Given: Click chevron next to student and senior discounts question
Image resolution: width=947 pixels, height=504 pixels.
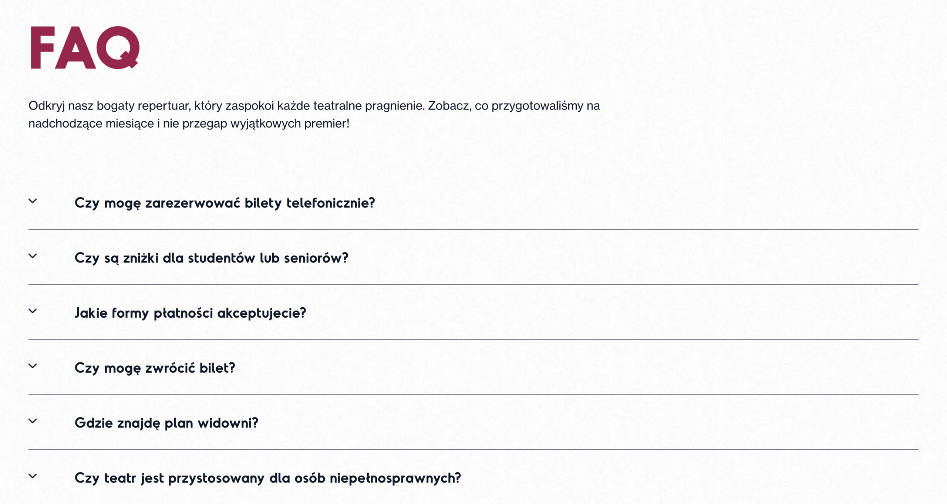Looking at the screenshot, I should (x=33, y=256).
